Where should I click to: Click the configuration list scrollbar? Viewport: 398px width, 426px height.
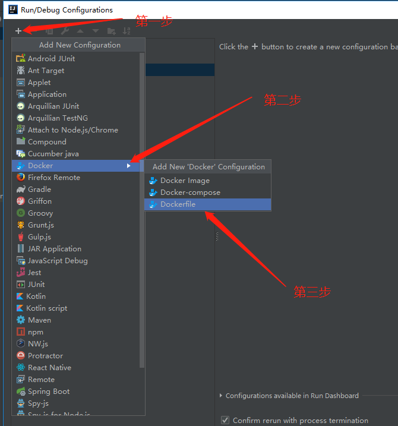(x=141, y=210)
